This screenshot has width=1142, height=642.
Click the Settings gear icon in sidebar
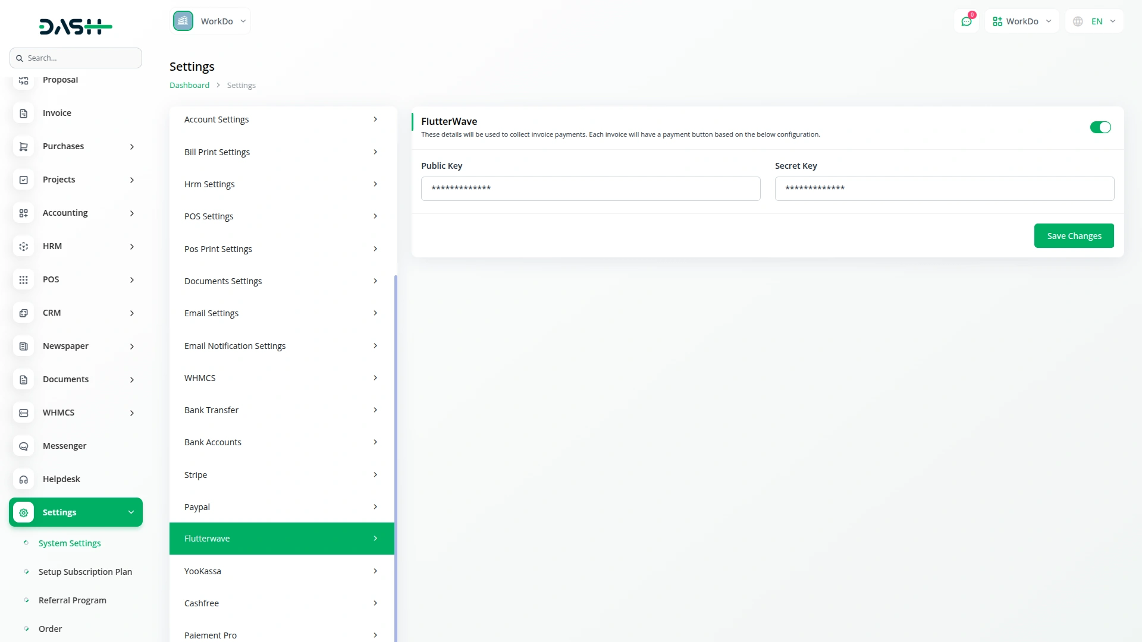24,512
